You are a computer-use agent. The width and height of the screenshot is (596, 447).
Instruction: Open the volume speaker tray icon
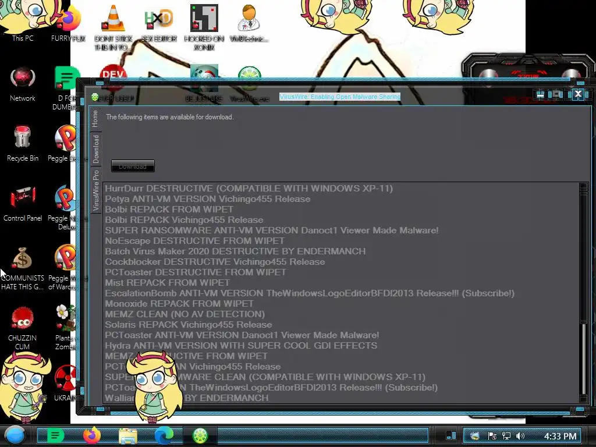point(520,435)
